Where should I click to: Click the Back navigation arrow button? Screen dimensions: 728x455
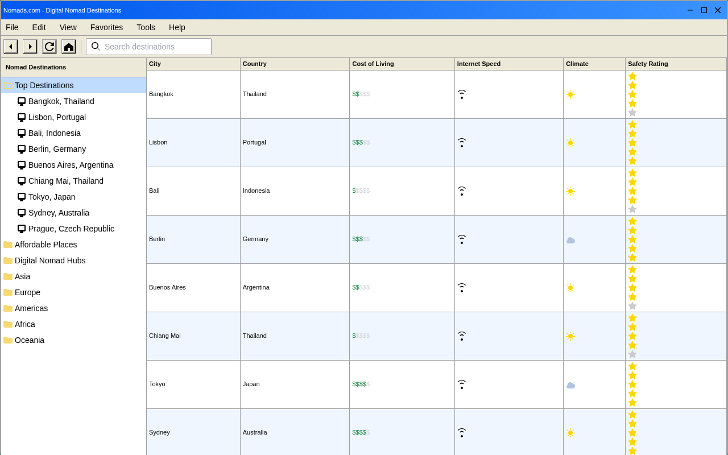[x=11, y=47]
